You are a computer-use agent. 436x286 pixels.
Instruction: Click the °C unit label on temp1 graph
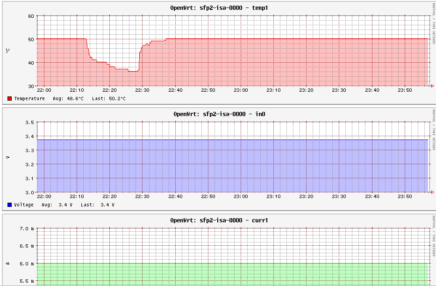8,51
